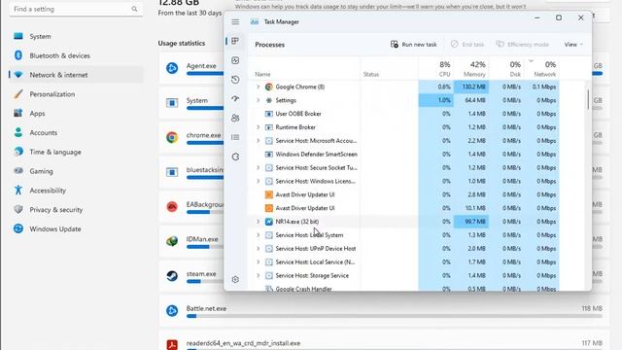Open Task Manager hamburger navigation menu

pyautogui.click(x=235, y=21)
